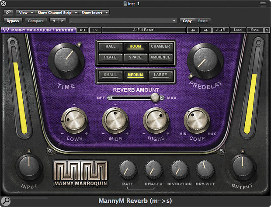This screenshot has height=207, width=271.
Task: Select the SPACE reverb type
Action: pyautogui.click(x=135, y=58)
